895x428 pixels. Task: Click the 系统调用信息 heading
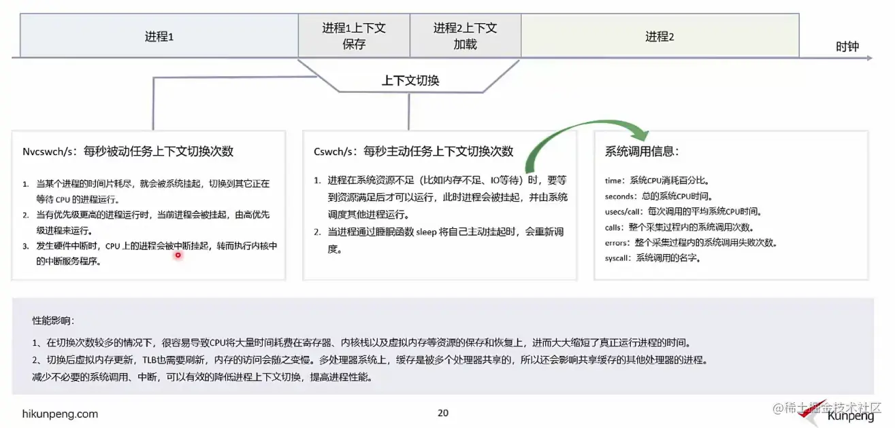point(642,151)
